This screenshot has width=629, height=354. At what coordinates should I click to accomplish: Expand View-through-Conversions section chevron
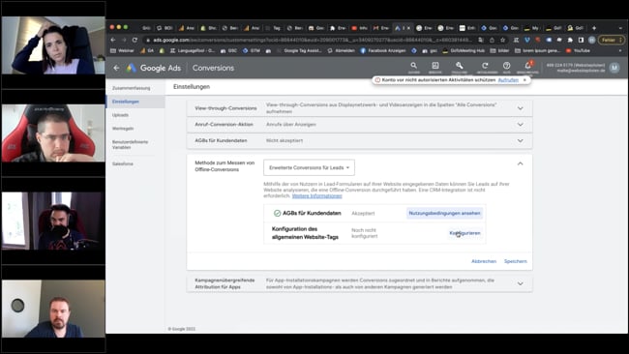click(521, 108)
